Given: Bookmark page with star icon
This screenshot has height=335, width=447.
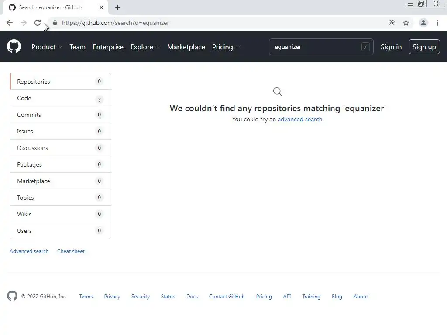Looking at the screenshot, I should coord(406,23).
